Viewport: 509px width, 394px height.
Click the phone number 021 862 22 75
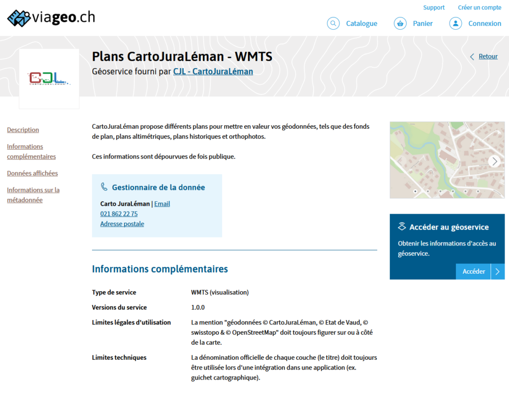click(119, 214)
